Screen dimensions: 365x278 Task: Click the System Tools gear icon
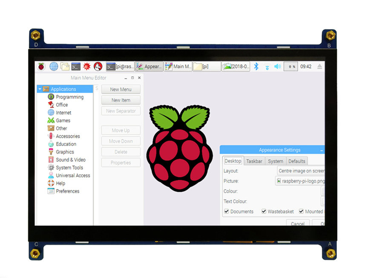(51, 167)
